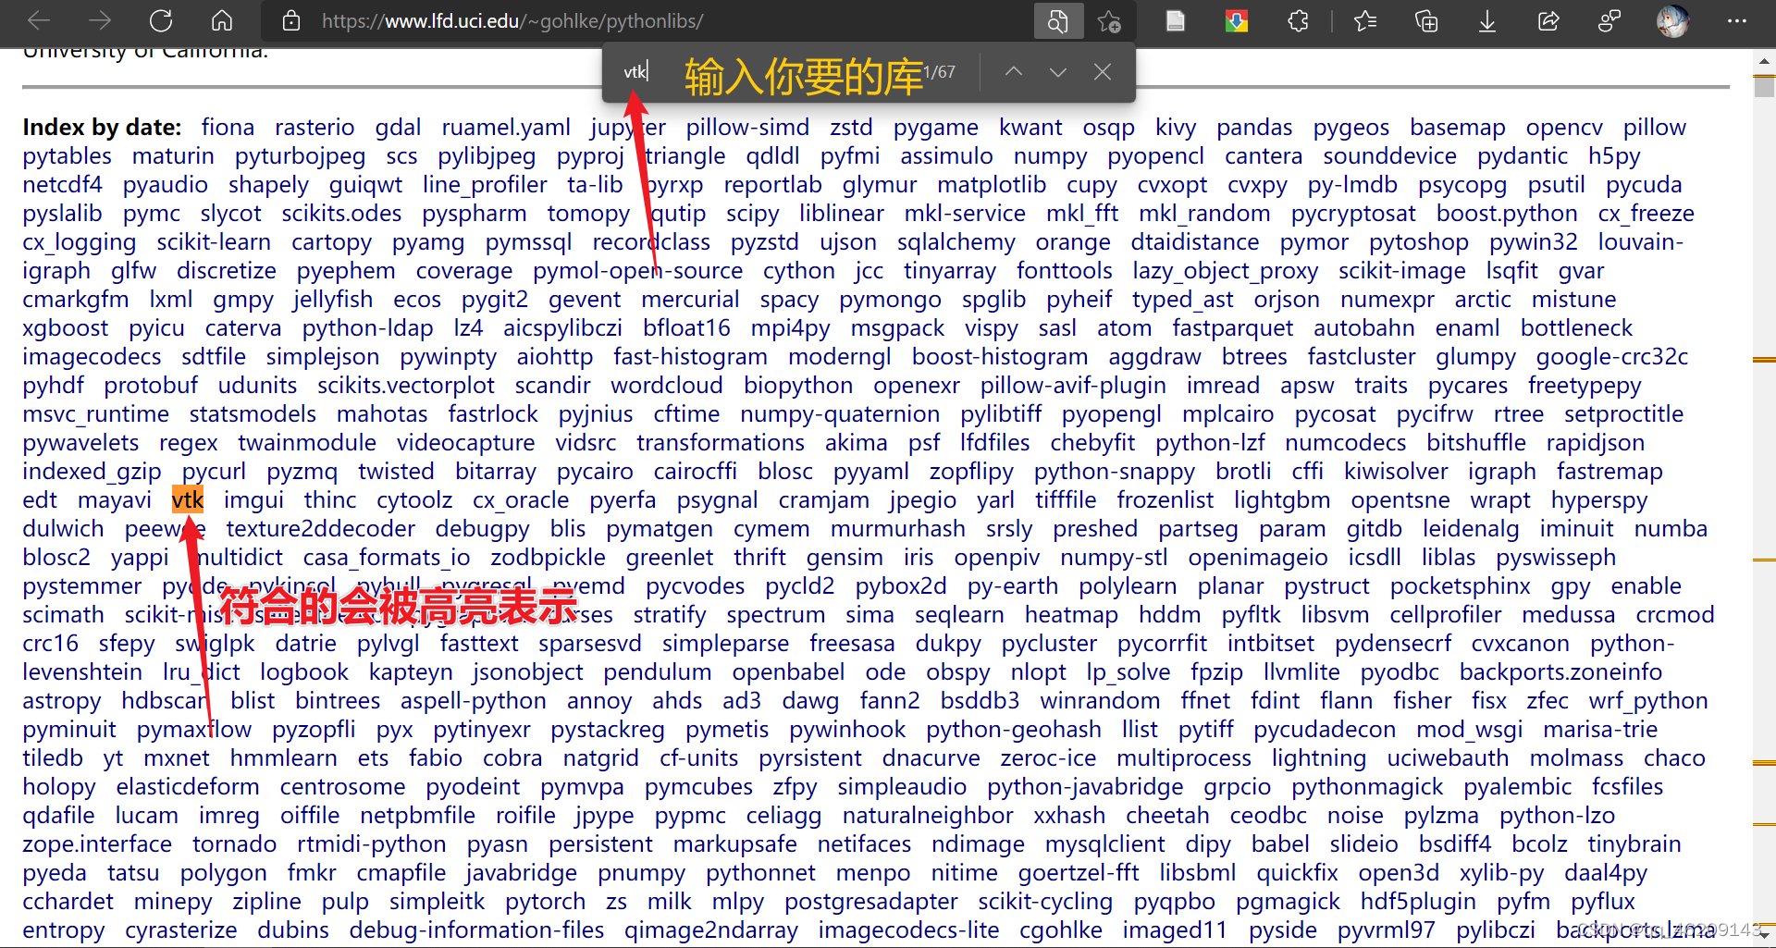Open the mayavi link
Screen dimensions: 1776x948
[x=115, y=500]
